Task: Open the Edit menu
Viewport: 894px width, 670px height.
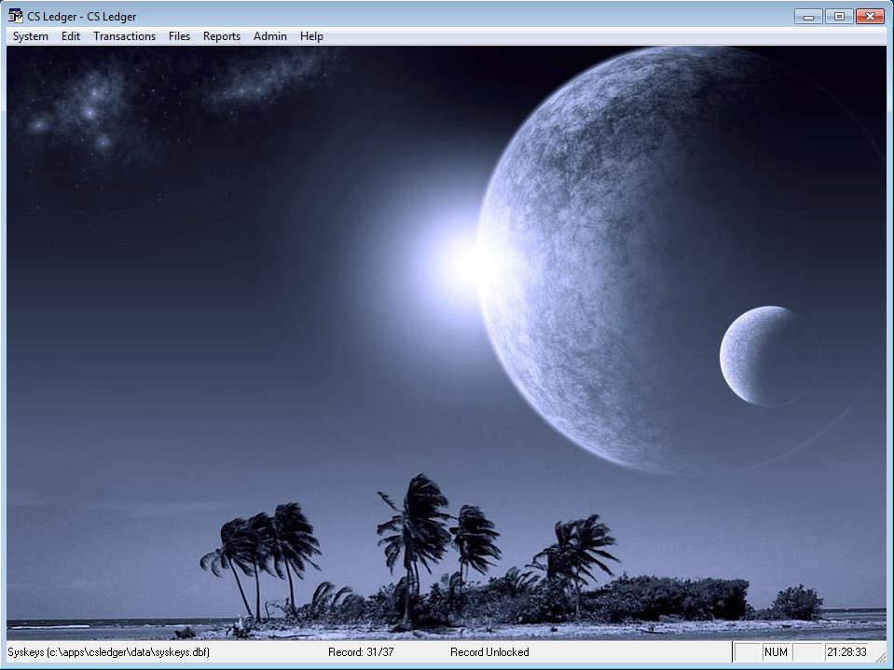Action: click(x=71, y=36)
